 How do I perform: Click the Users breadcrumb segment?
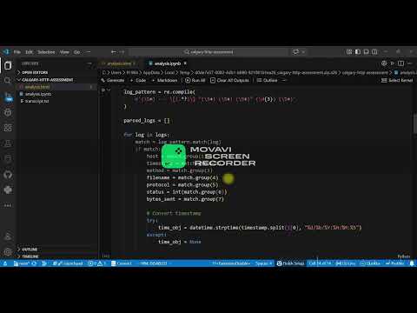(x=116, y=72)
